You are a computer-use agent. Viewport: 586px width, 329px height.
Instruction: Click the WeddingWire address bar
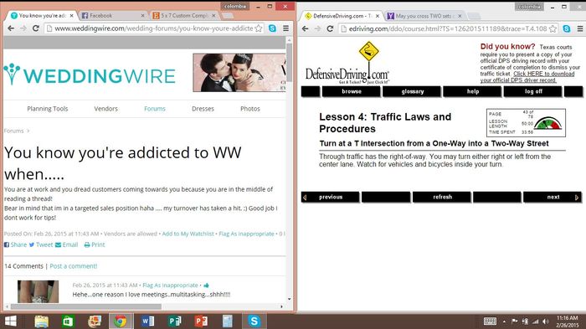[x=154, y=28]
